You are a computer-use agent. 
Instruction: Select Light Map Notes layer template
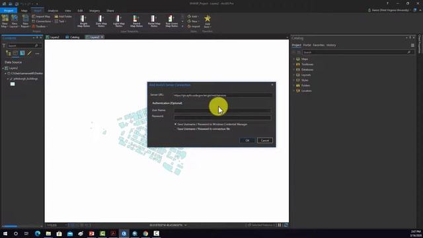pos(119,21)
